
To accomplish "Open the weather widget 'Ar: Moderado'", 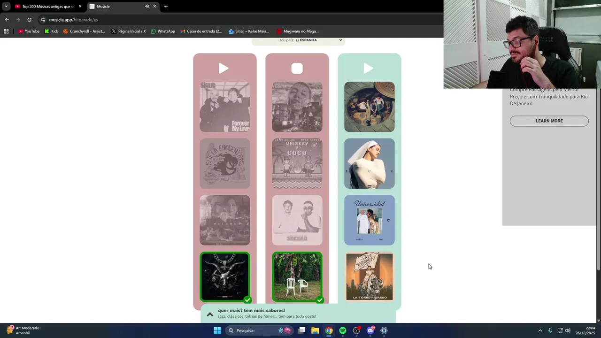I will (x=23, y=330).
